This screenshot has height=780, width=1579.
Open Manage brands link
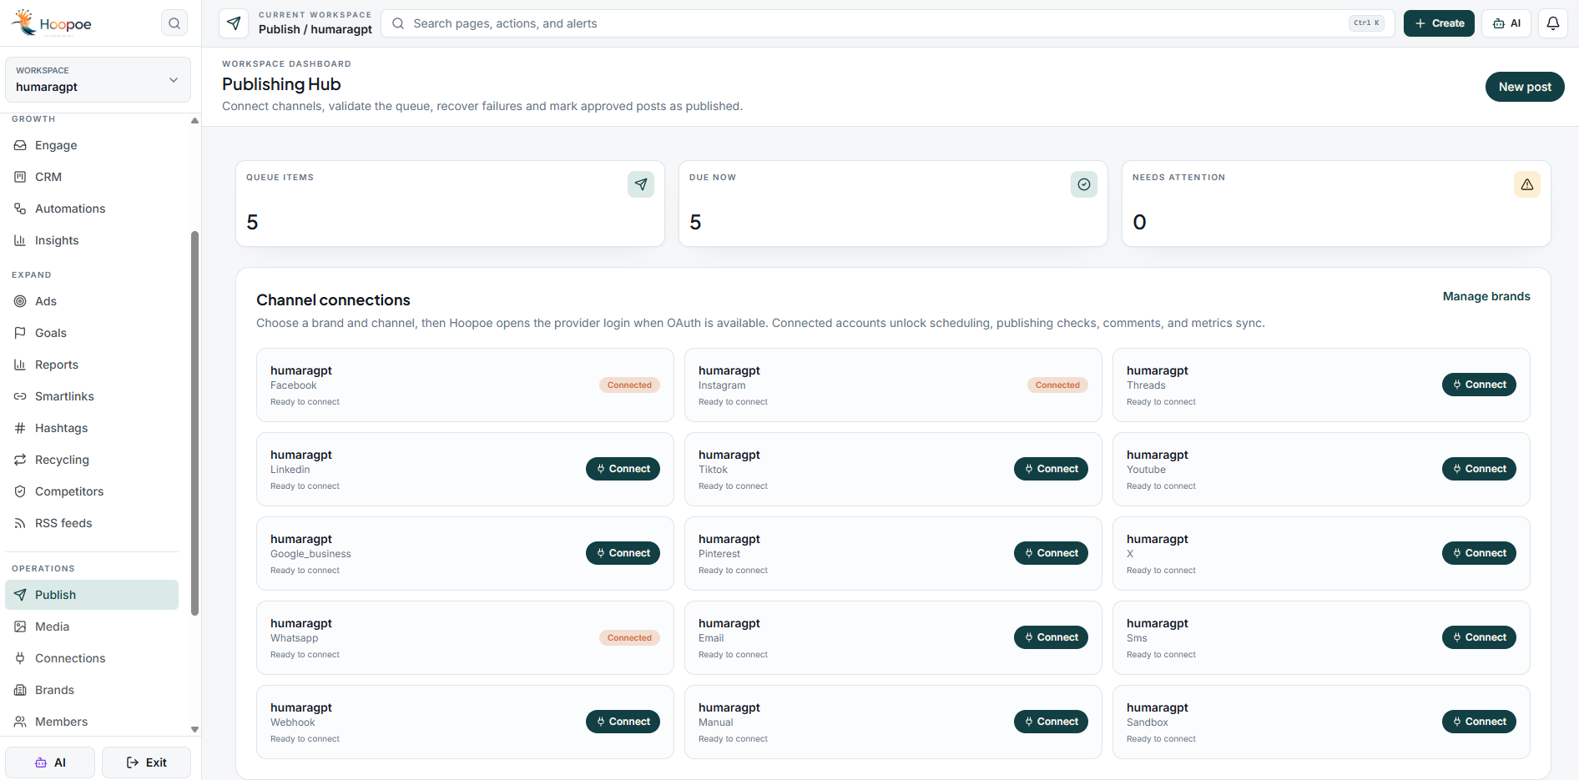1486,296
